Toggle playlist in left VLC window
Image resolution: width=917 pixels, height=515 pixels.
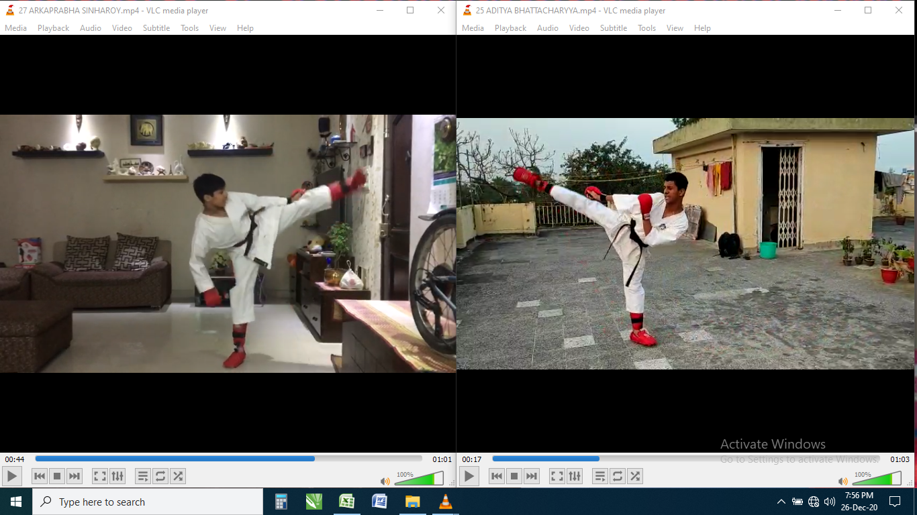pos(143,476)
